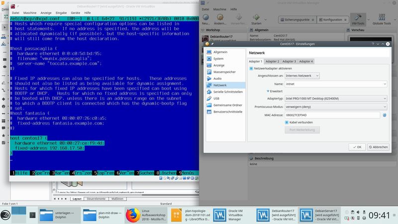Open the Adaptertyp dropdown
This screenshot has height=224, width=398.
click(336, 99)
